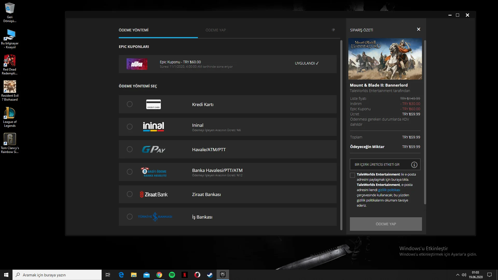The image size is (498, 280).
Task: Close the Sipariş Özeti panel
Action: [x=418, y=29]
